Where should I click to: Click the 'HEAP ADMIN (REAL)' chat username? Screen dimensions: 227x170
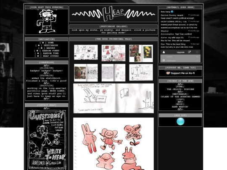[x=172, y=21]
